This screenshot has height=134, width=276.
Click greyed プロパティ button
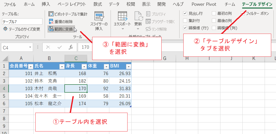156,14
